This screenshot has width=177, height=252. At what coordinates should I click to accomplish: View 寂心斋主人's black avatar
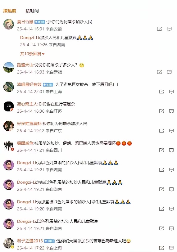pyautogui.click(x=9, y=106)
